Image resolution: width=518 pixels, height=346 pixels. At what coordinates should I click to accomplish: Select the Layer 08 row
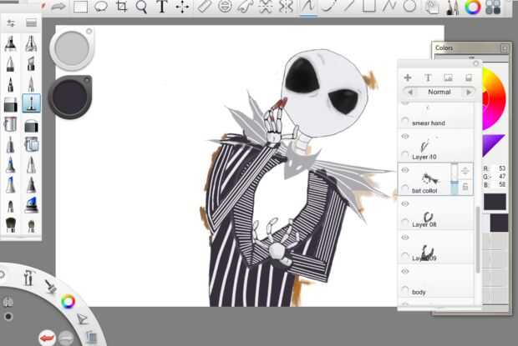pyautogui.click(x=436, y=213)
